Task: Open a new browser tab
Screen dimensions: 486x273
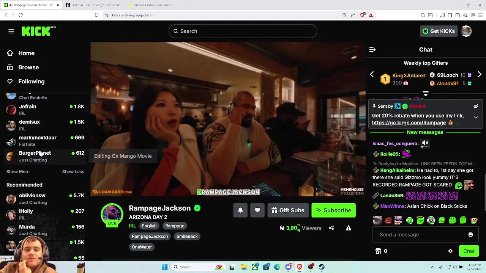Action: click(x=192, y=5)
